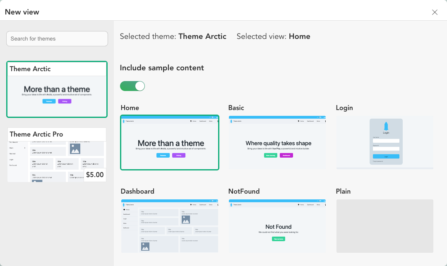Select the Theme Arctic card

point(57,89)
